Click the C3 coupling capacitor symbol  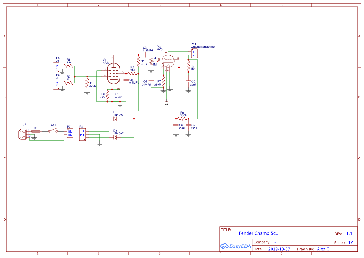tap(145, 55)
